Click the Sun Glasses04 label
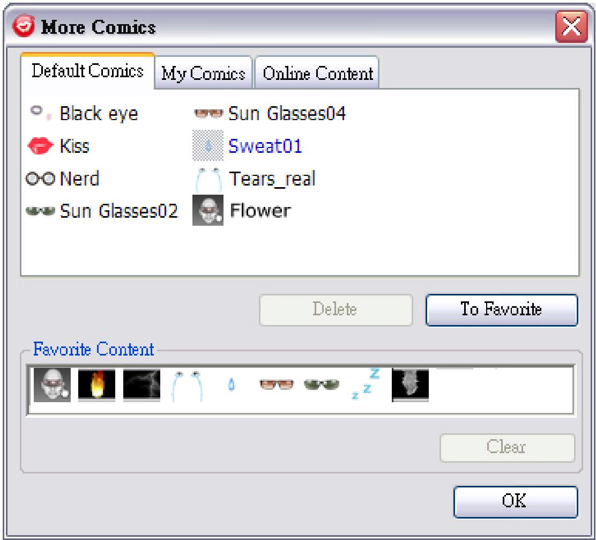The height and width of the screenshot is (540, 596). click(287, 113)
